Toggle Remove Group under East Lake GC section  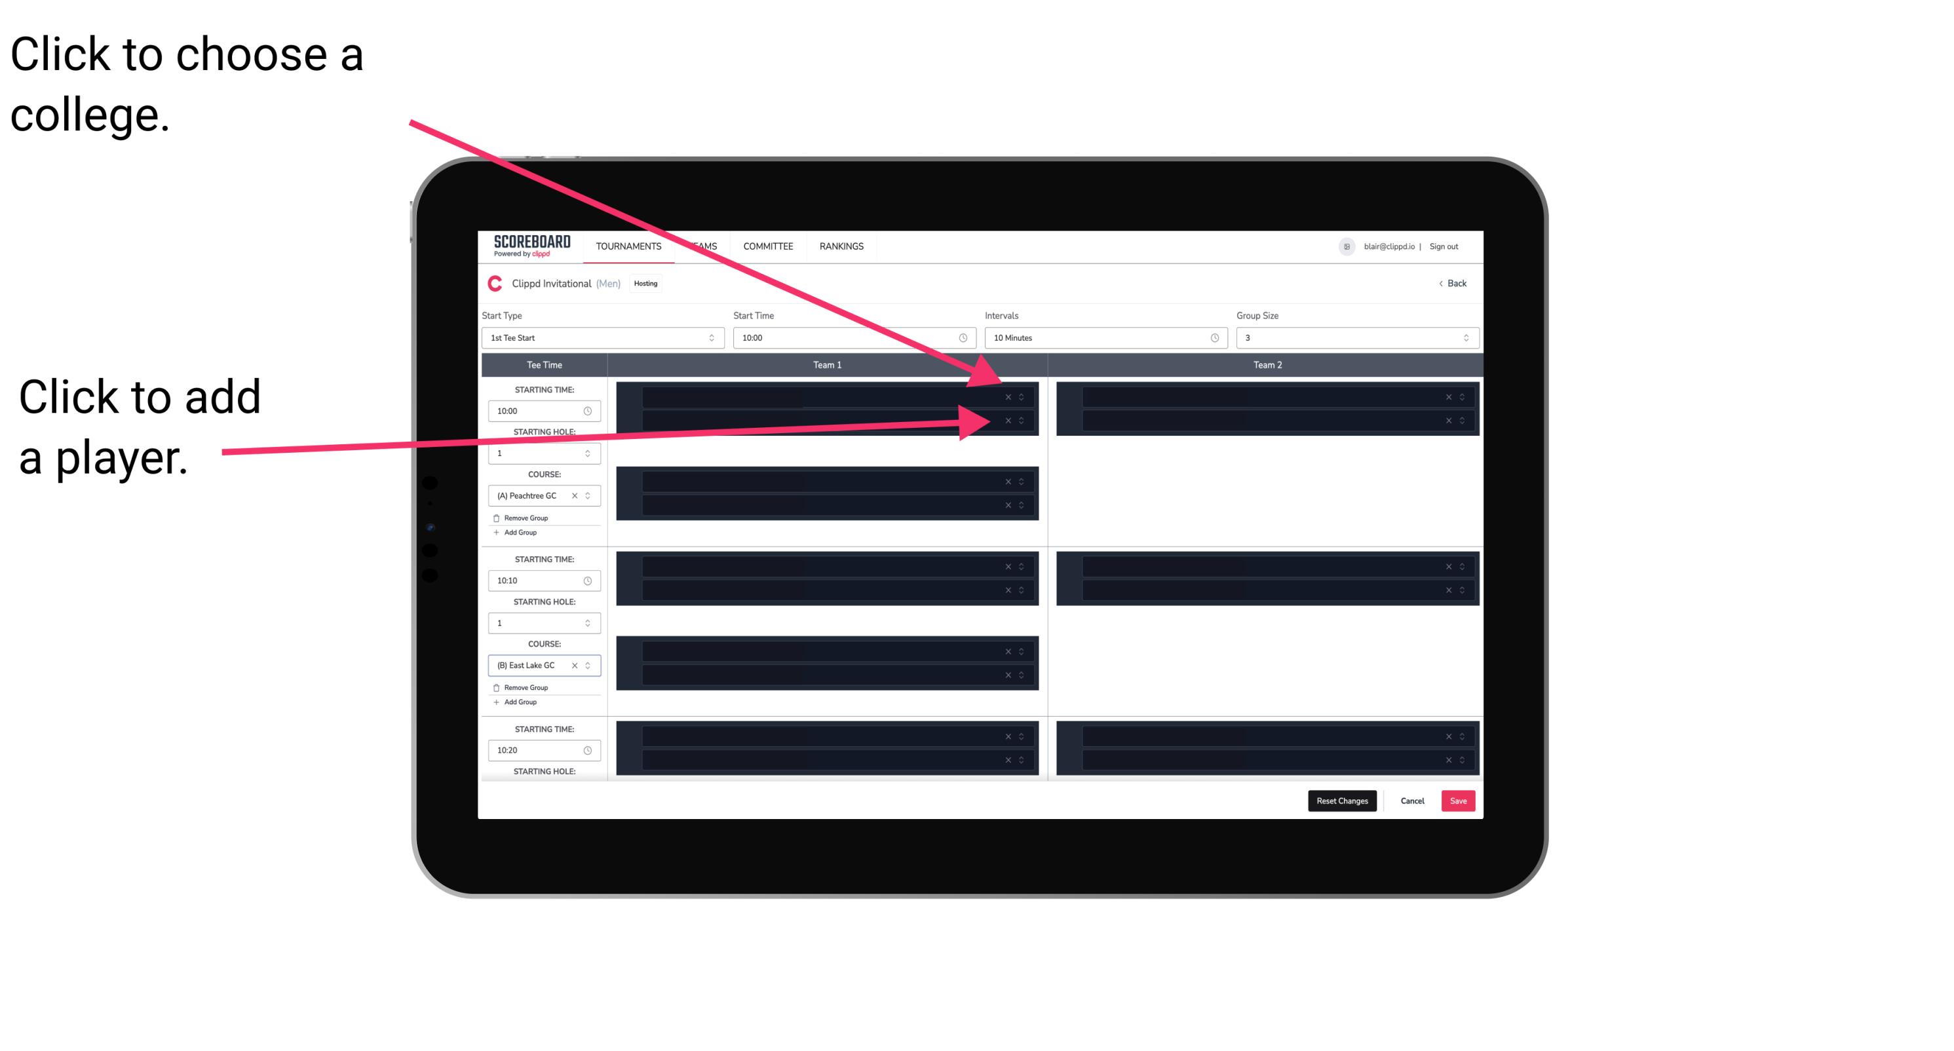click(x=523, y=687)
